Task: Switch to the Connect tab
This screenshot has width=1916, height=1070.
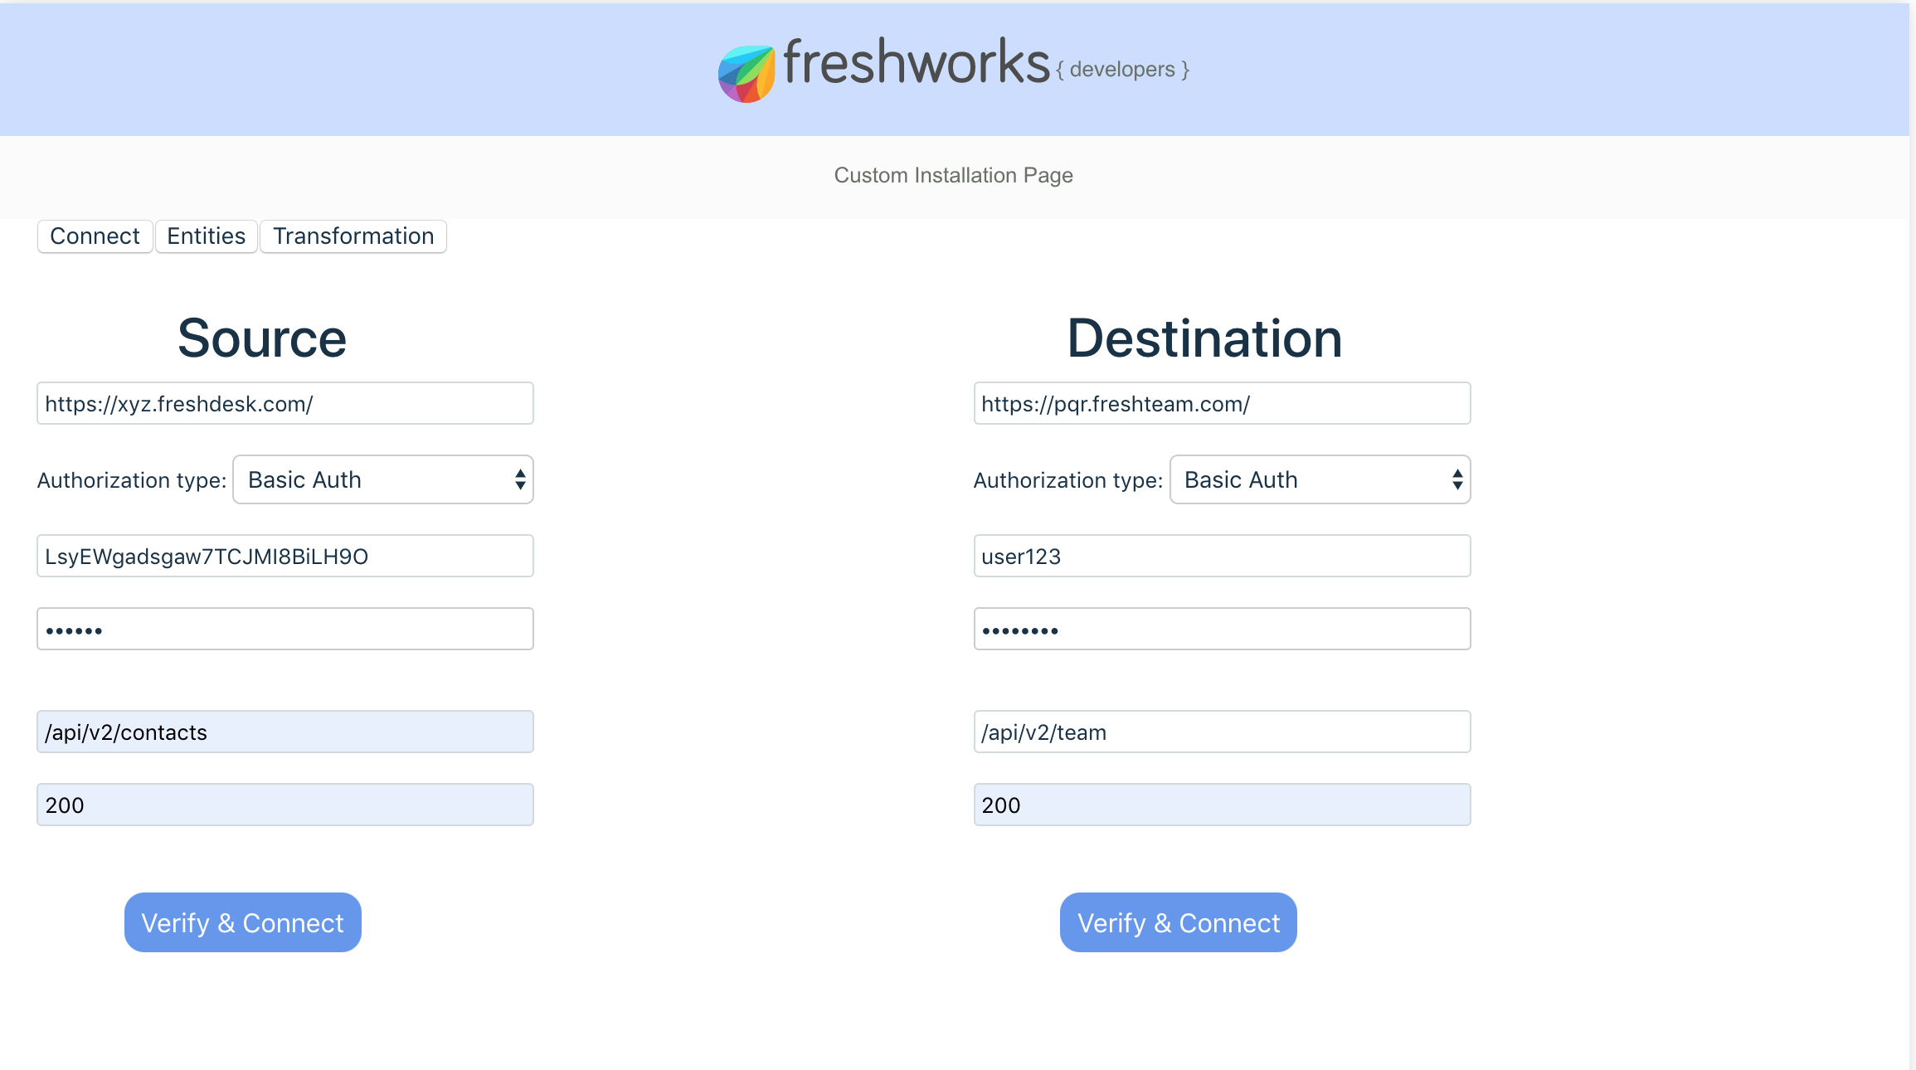Action: click(94, 236)
